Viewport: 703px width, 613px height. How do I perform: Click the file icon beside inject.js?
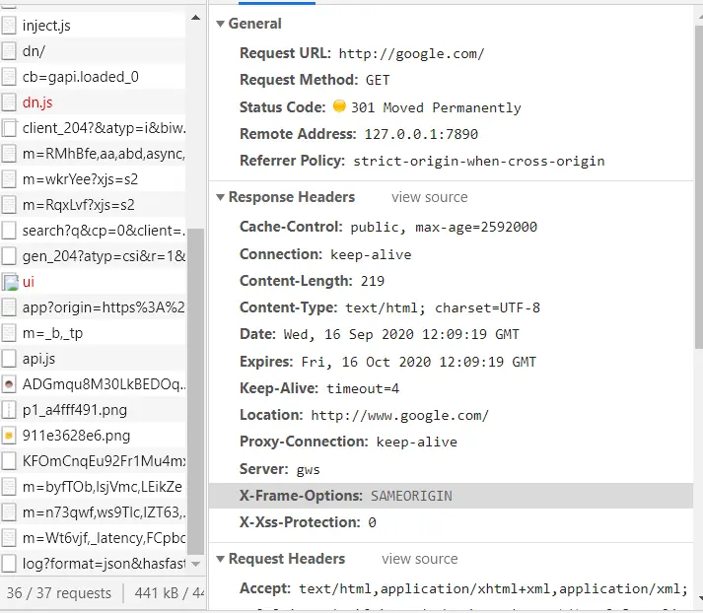[x=9, y=26]
